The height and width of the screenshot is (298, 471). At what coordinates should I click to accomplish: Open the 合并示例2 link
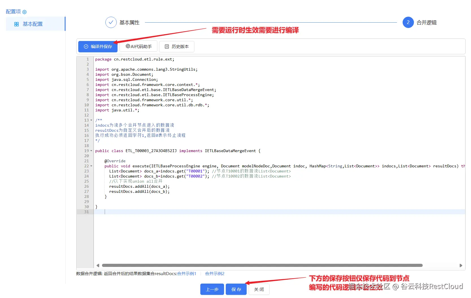coord(215,274)
